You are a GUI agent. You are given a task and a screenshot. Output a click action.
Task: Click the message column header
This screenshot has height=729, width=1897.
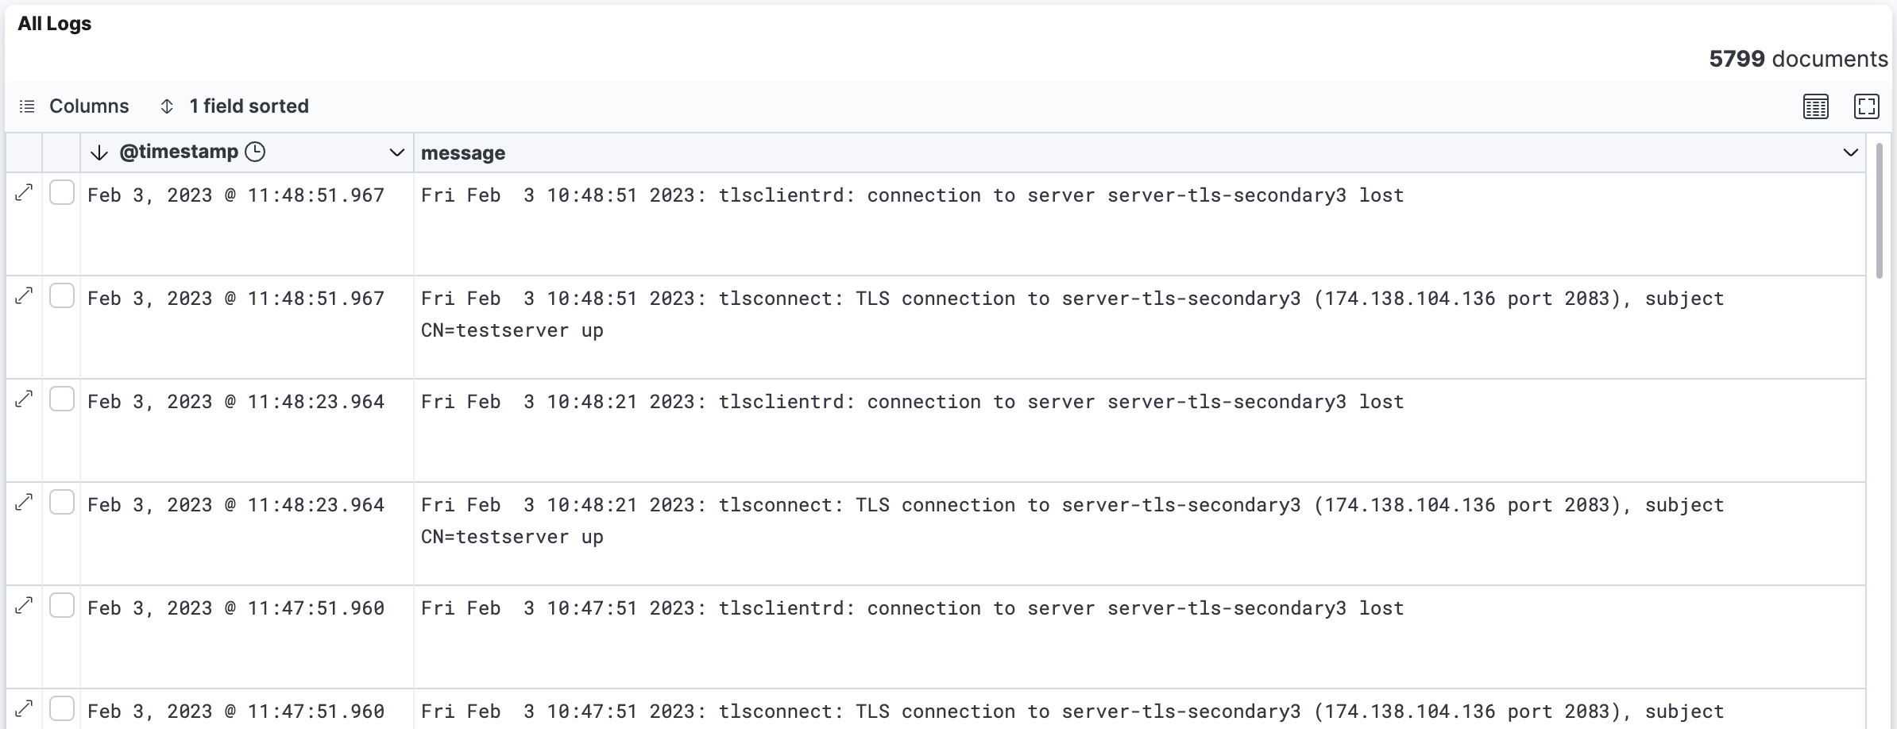[463, 153]
